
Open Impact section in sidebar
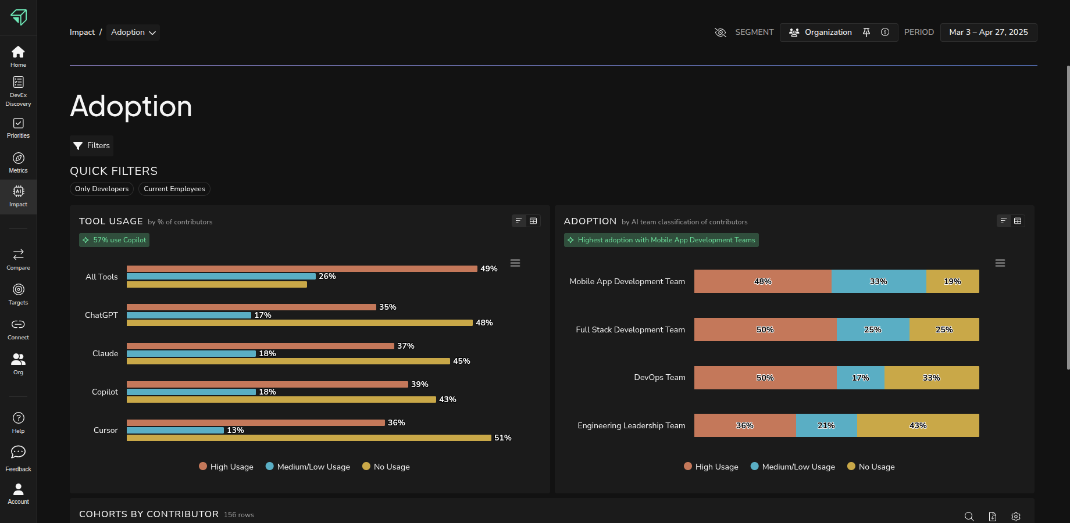[18, 196]
